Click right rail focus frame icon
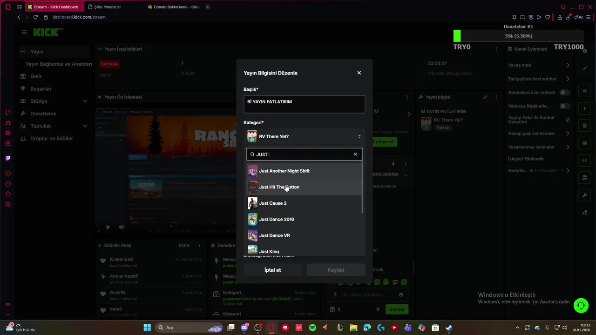This screenshot has height=335, width=596. tap(585, 91)
